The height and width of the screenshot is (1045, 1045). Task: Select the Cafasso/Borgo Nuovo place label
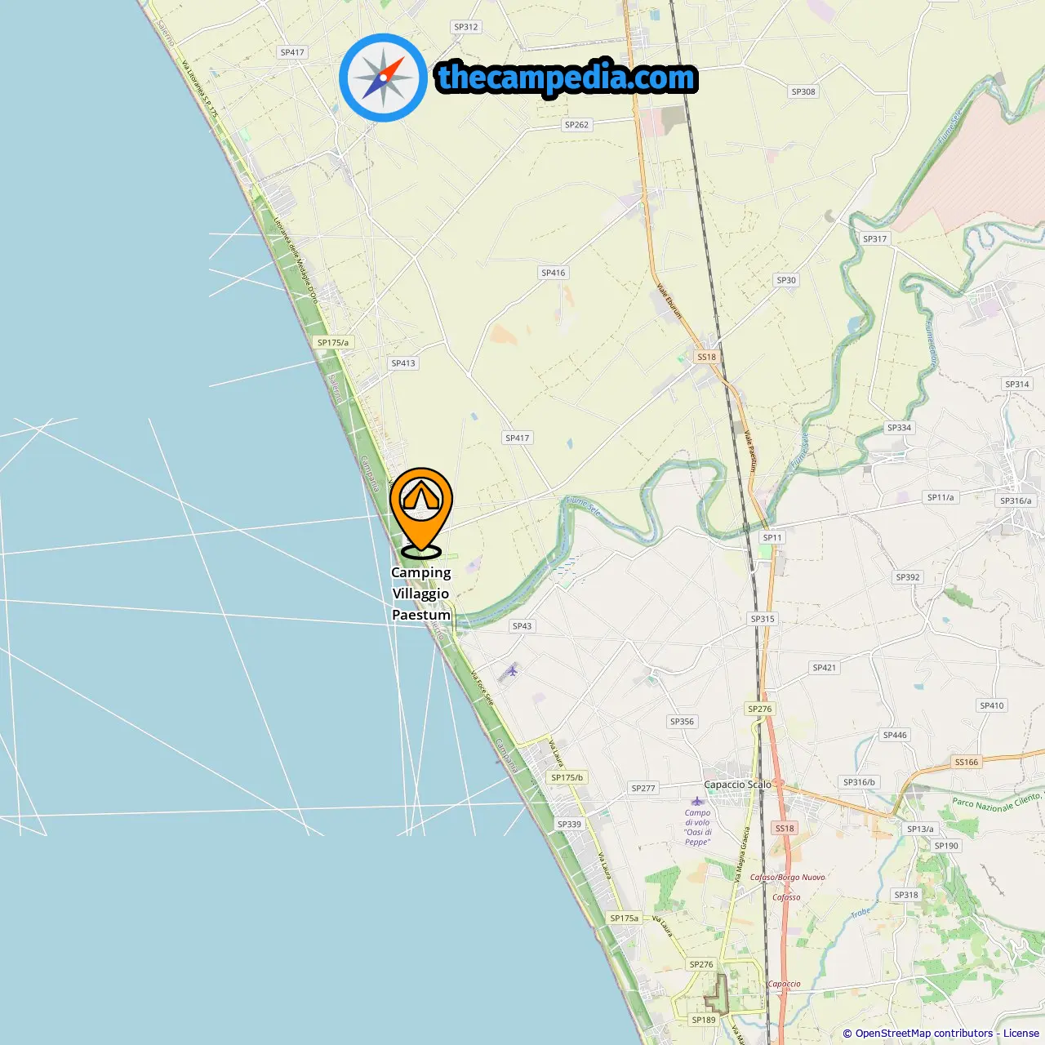pyautogui.click(x=788, y=878)
